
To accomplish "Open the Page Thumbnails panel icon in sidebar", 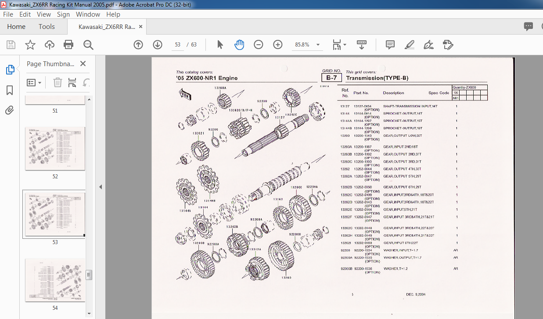I will [10, 70].
